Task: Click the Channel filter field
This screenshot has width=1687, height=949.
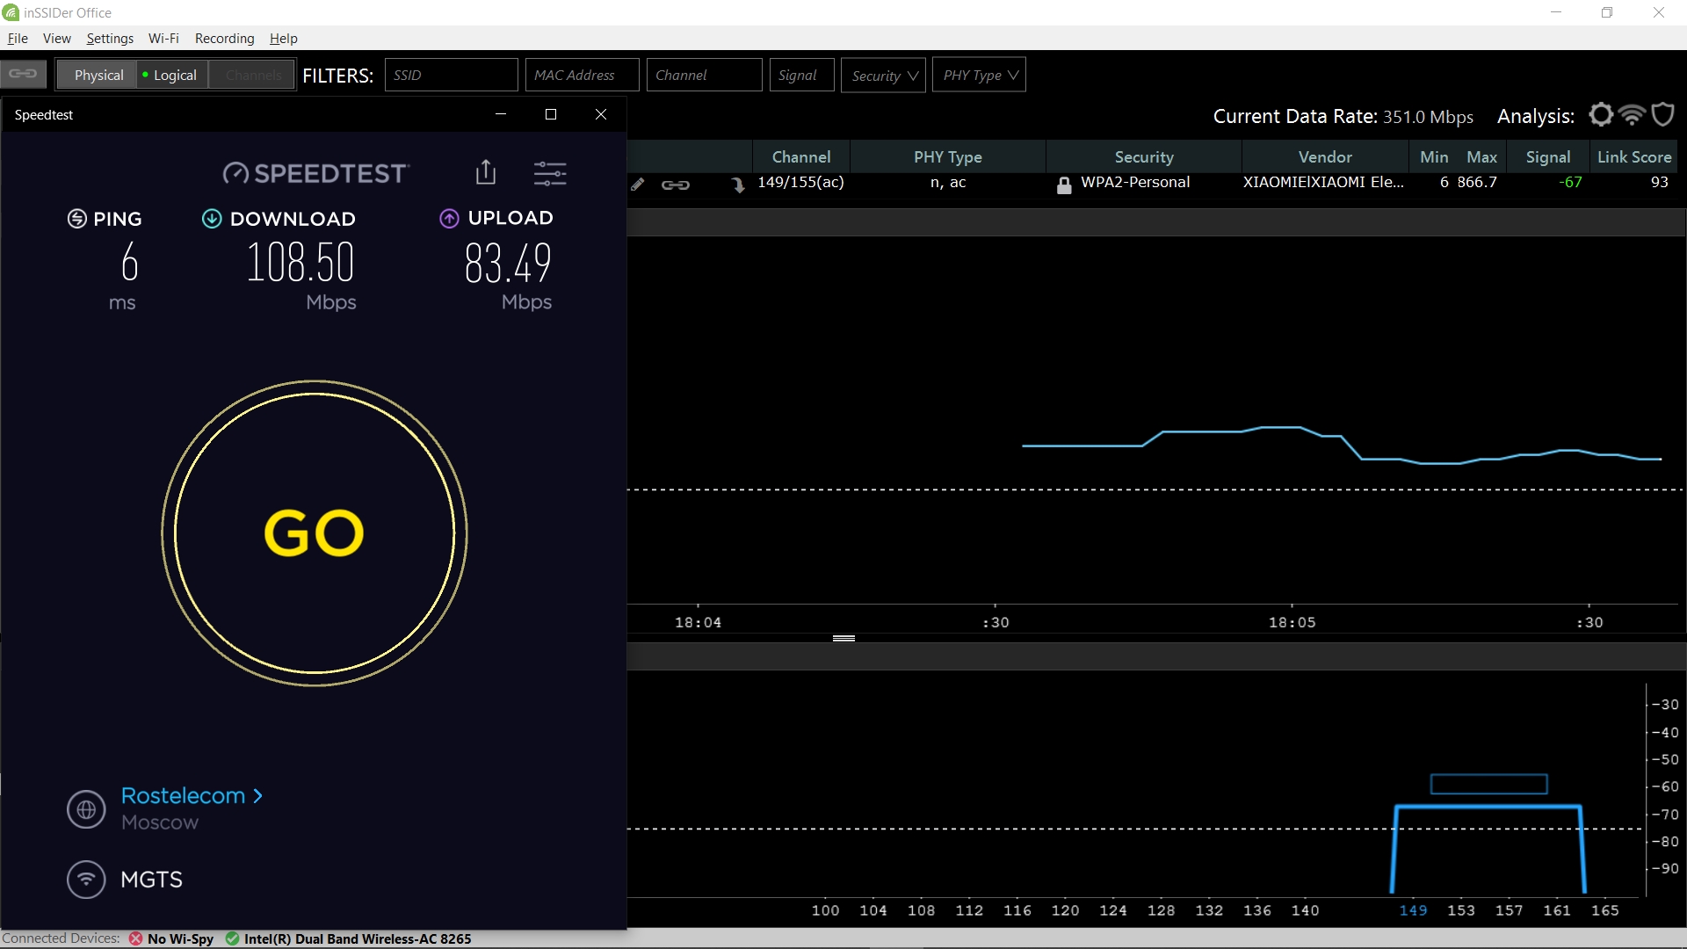Action: (x=704, y=75)
